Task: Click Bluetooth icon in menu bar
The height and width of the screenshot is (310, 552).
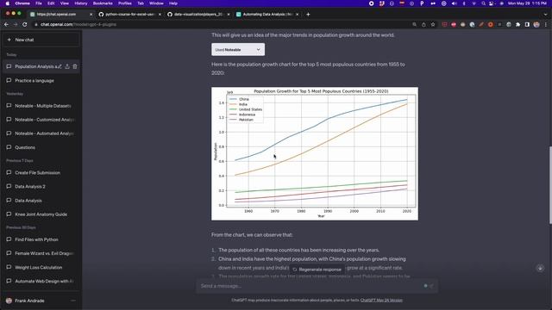Action: pyautogui.click(x=464, y=3)
